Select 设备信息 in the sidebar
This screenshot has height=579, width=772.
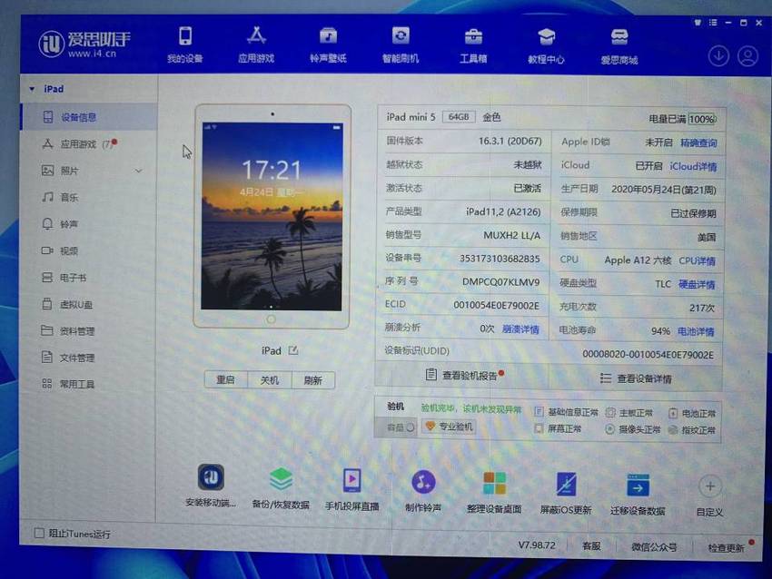[x=89, y=117]
